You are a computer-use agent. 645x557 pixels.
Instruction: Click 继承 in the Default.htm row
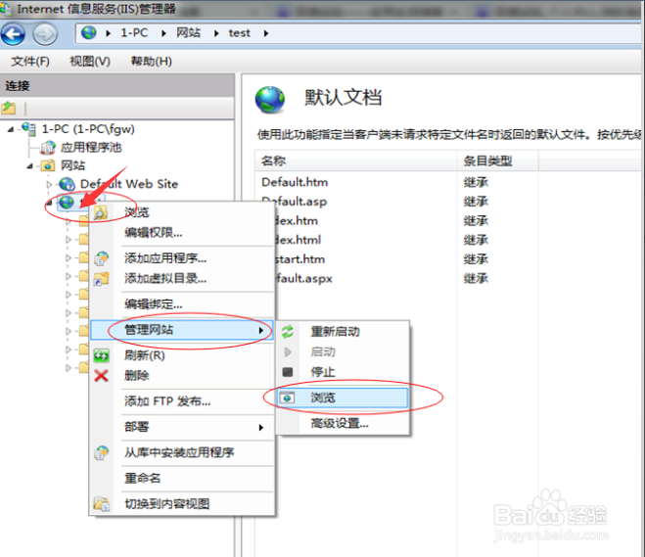(x=476, y=182)
